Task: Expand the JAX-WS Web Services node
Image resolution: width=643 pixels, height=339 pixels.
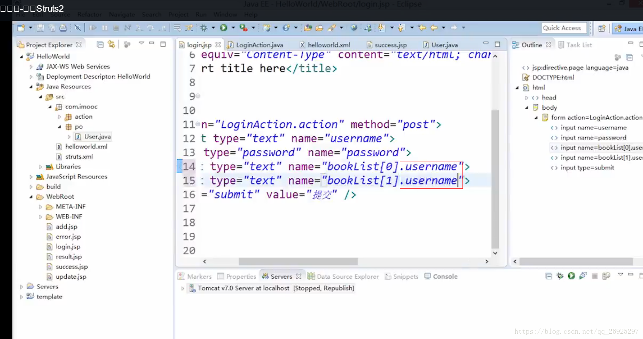Action: (x=31, y=67)
